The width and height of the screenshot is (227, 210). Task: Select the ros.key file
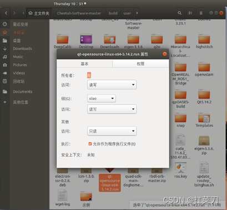click(x=180, y=170)
